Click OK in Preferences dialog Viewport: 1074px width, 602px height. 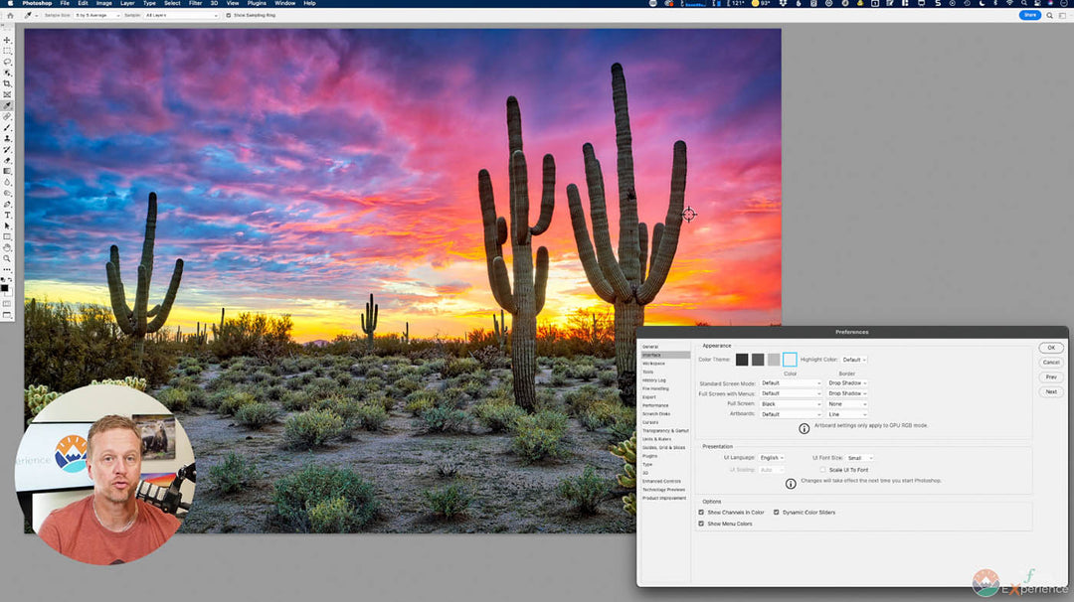(x=1051, y=348)
